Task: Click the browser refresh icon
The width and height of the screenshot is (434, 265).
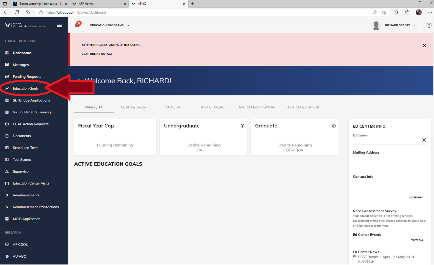Action: point(17,12)
